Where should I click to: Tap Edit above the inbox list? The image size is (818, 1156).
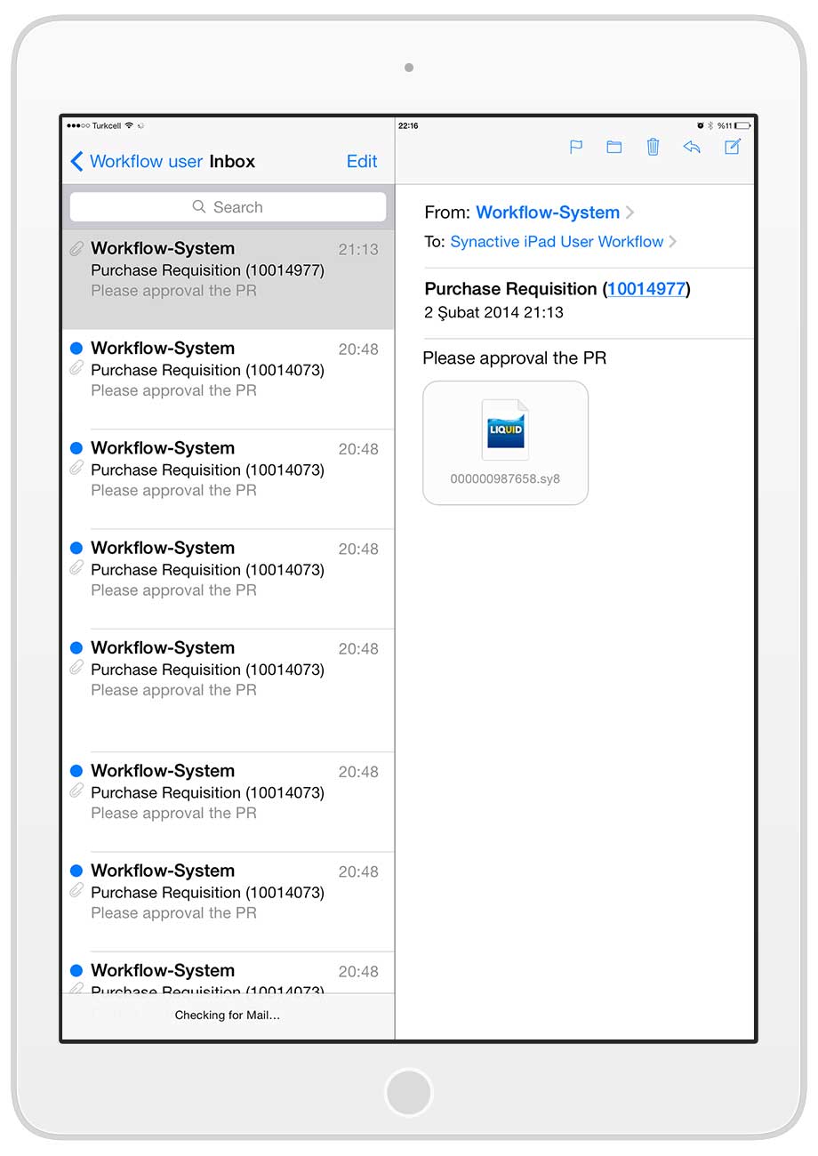pyautogui.click(x=362, y=161)
